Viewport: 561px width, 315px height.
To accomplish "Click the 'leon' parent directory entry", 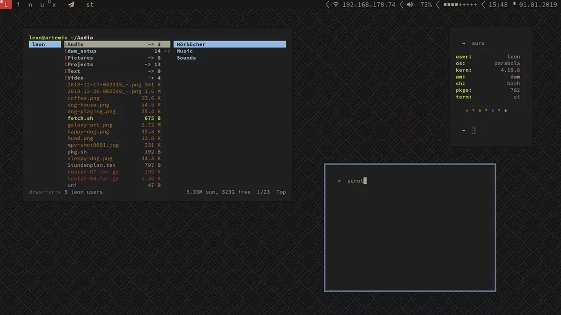I will pos(39,44).
